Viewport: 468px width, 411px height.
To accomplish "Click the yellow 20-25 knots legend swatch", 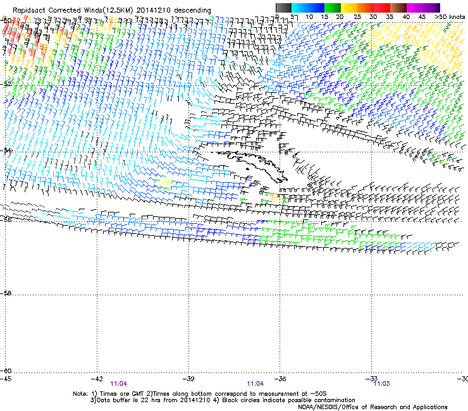I will pos(349,8).
